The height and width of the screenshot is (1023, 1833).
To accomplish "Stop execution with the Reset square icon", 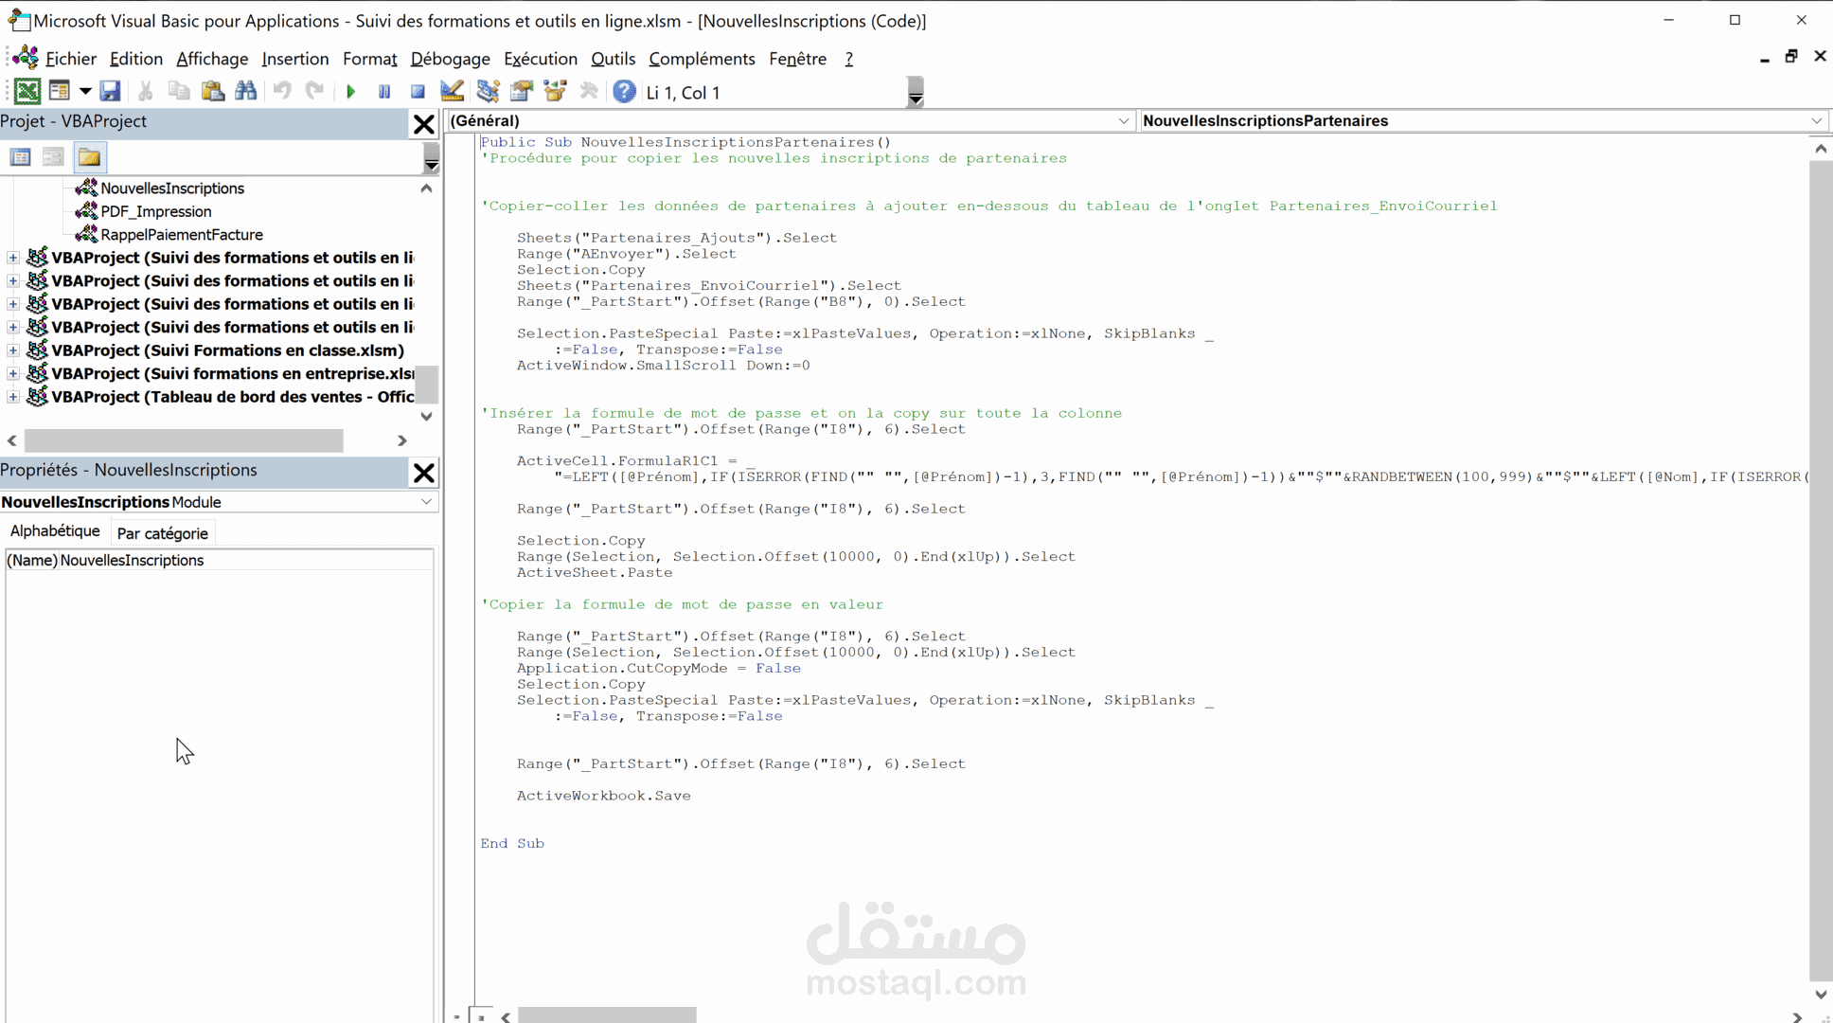I will pos(418,92).
